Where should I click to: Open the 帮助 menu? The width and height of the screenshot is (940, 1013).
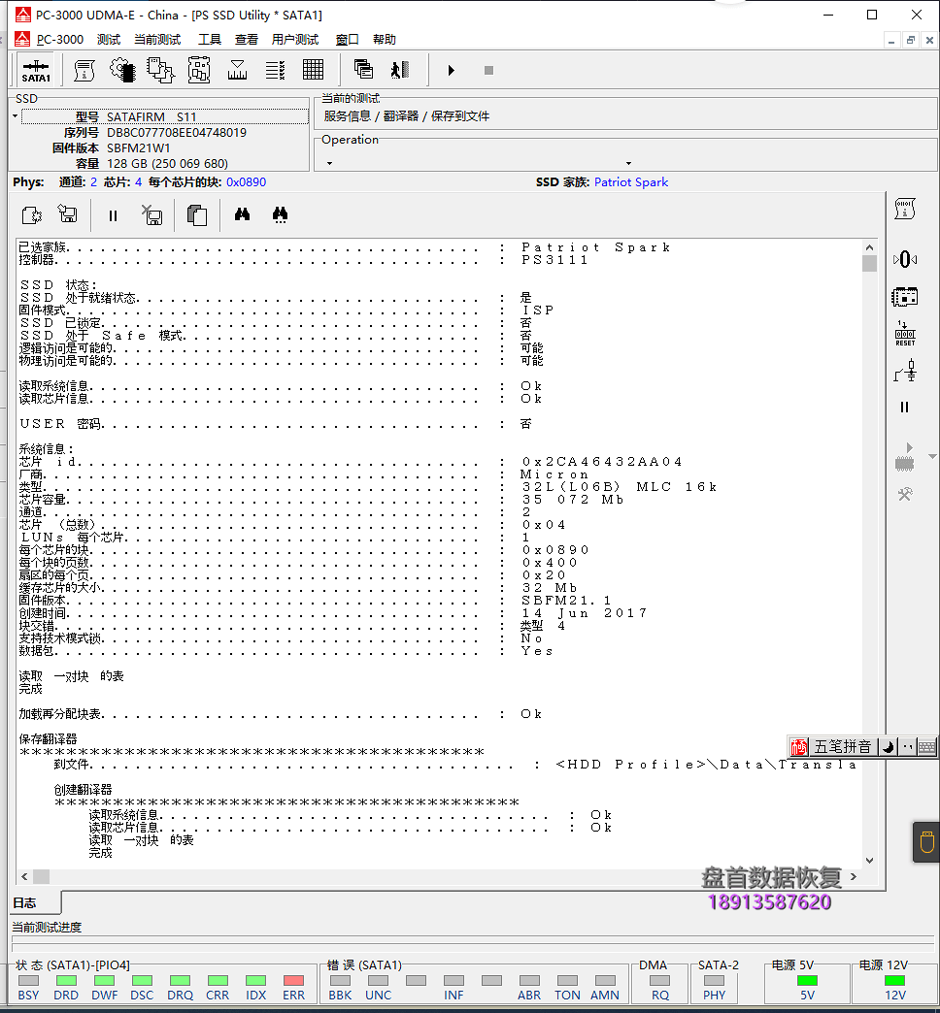(385, 40)
